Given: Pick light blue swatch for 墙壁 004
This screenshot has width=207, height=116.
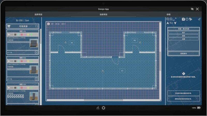Looking at the screenshot, I should point(18,61).
